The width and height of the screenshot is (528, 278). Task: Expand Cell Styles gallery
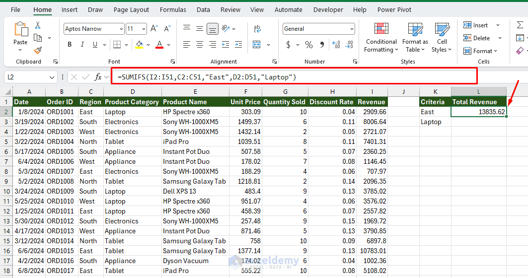pyautogui.click(x=442, y=38)
